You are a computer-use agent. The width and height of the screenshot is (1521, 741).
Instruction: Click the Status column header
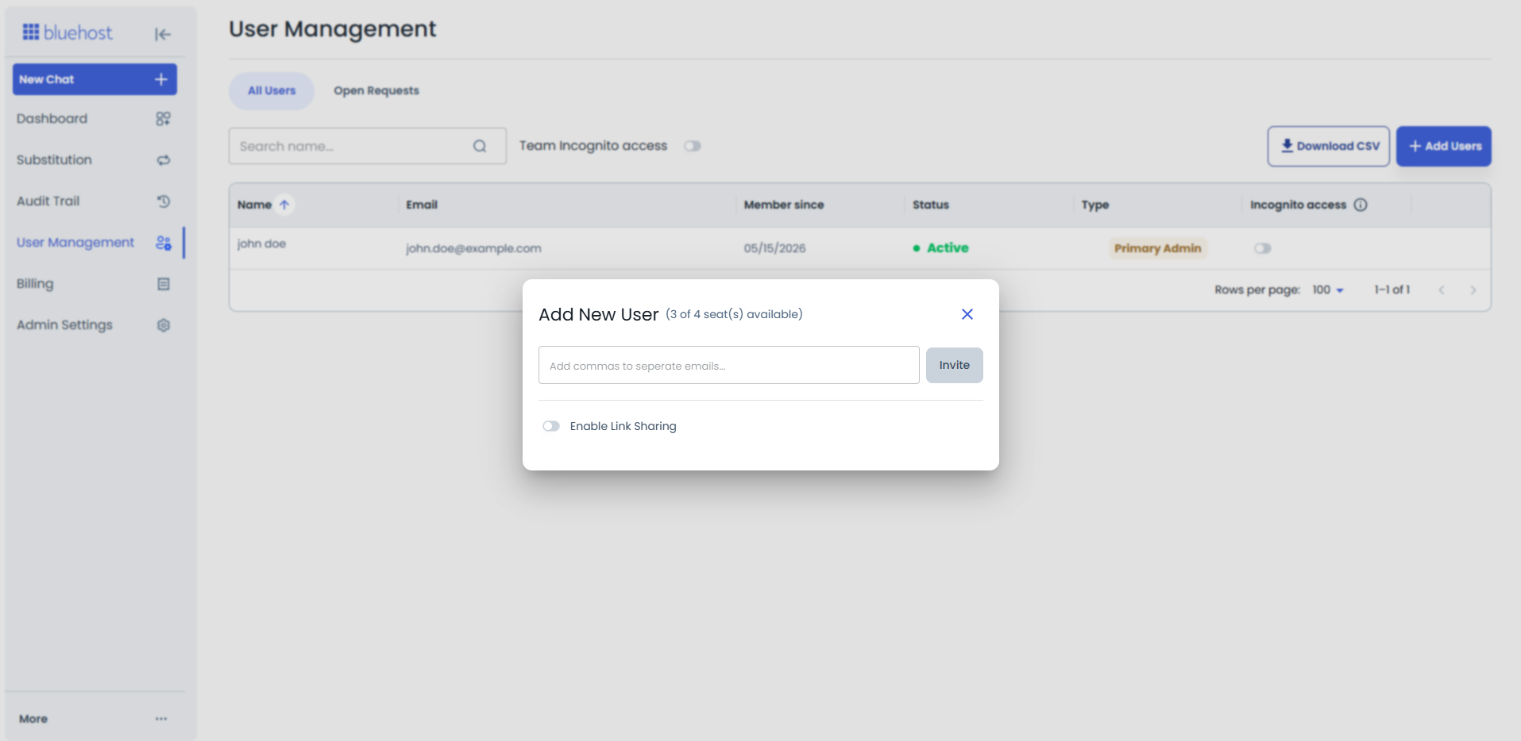click(x=931, y=205)
